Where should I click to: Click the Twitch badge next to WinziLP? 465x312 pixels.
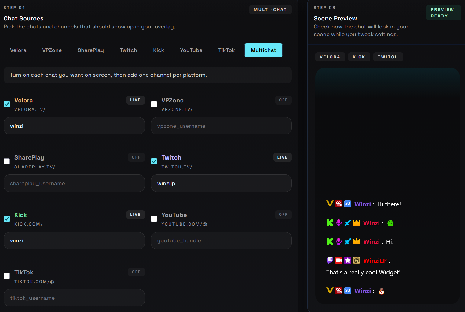click(x=329, y=260)
